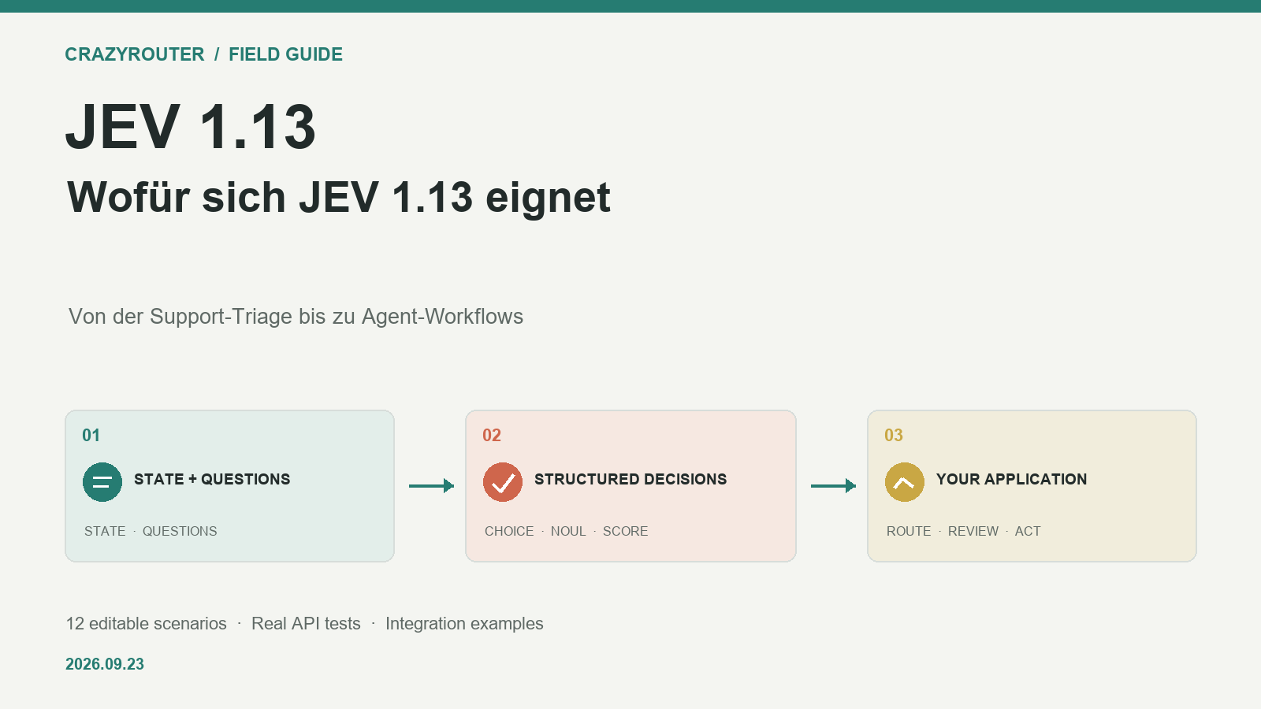Click the 'STATE + QUESTIONS' card title
1261x709 pixels.
(x=212, y=479)
